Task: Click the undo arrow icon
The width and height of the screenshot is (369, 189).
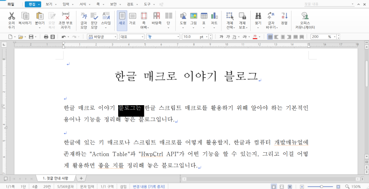Action: (64, 37)
